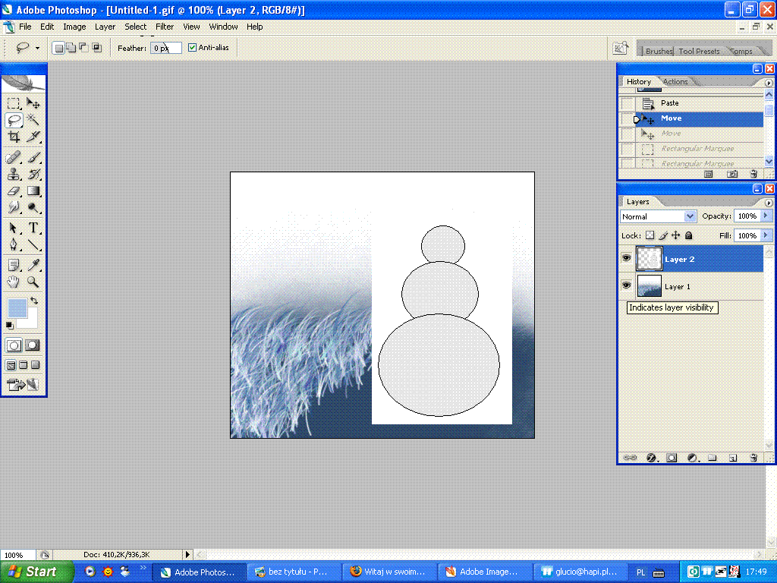Select the Lasso tool in the toolbox
This screenshot has height=583, width=777.
coord(14,120)
